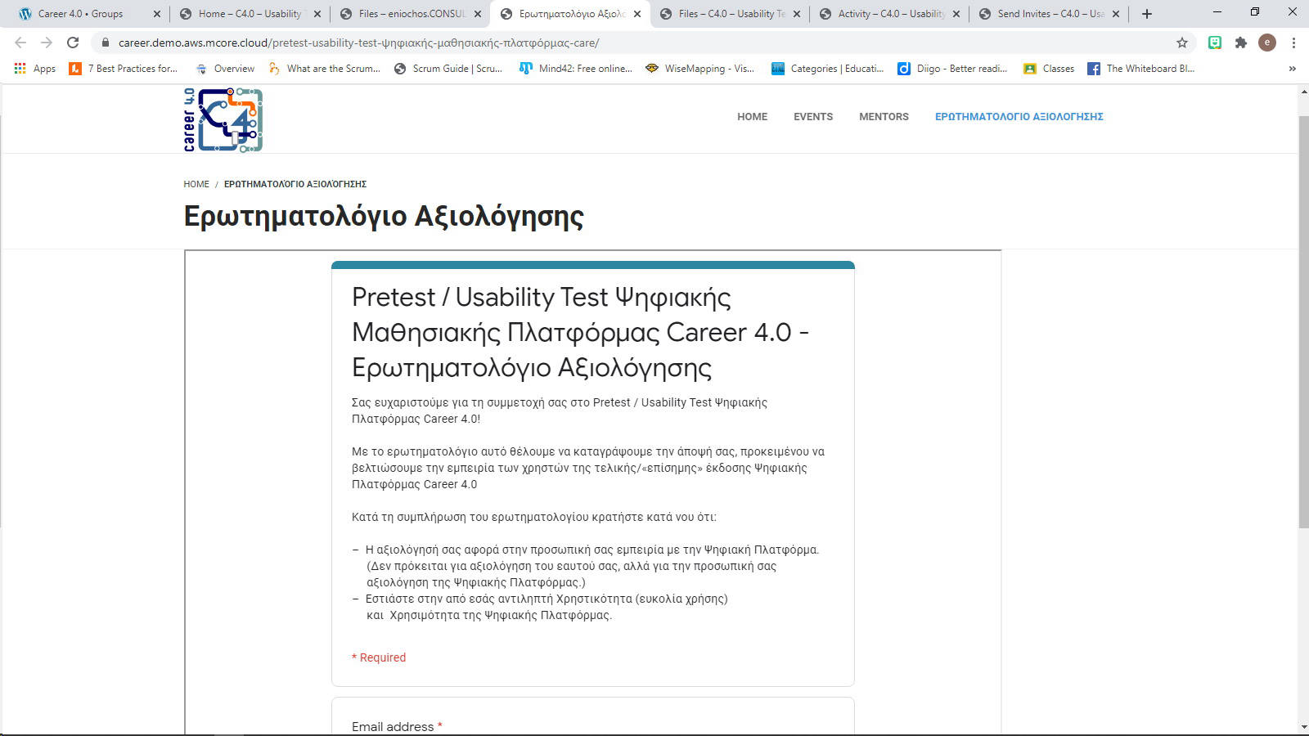Expand hidden bookmarks chevron

point(1293,69)
